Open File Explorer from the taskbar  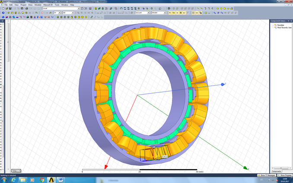23,180
